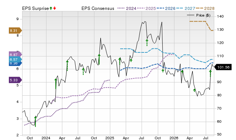This screenshot has height=140, width=236.
Task: Click the 3 label on the EPS axis
Action: click(x=18, y=119)
